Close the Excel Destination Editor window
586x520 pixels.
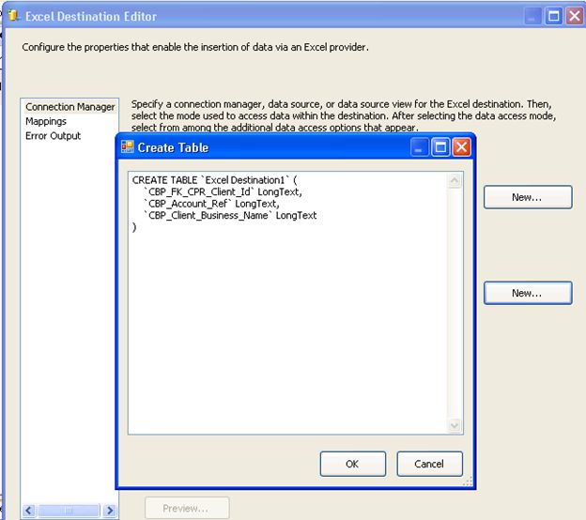point(575,16)
